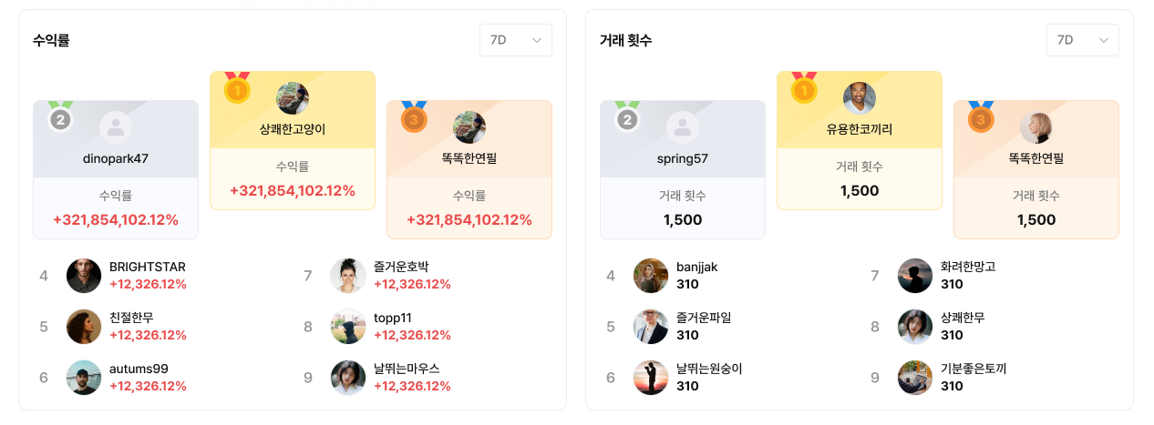
Task: Click spring57's default avatar placeholder
Action: pos(683,128)
